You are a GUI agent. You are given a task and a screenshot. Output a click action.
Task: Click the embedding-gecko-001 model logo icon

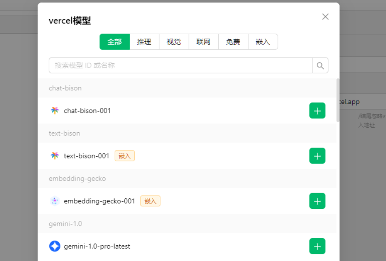[55, 201]
